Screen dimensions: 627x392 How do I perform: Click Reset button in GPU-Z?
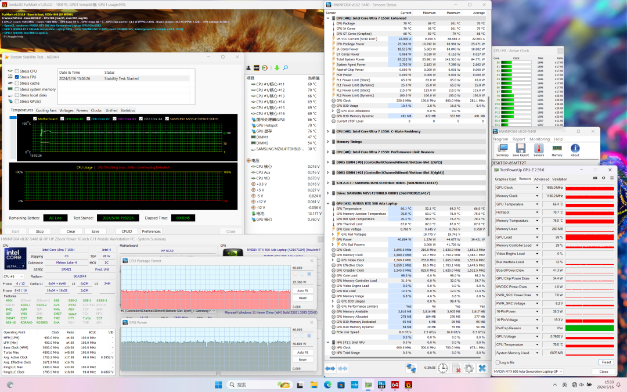pos(606,362)
